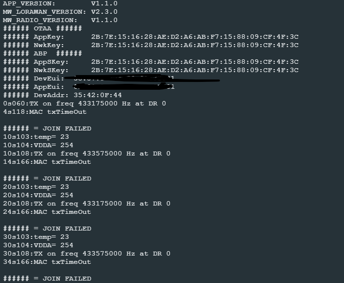Select the NwkSKey line
The height and width of the screenshot is (283, 344).
[147, 70]
